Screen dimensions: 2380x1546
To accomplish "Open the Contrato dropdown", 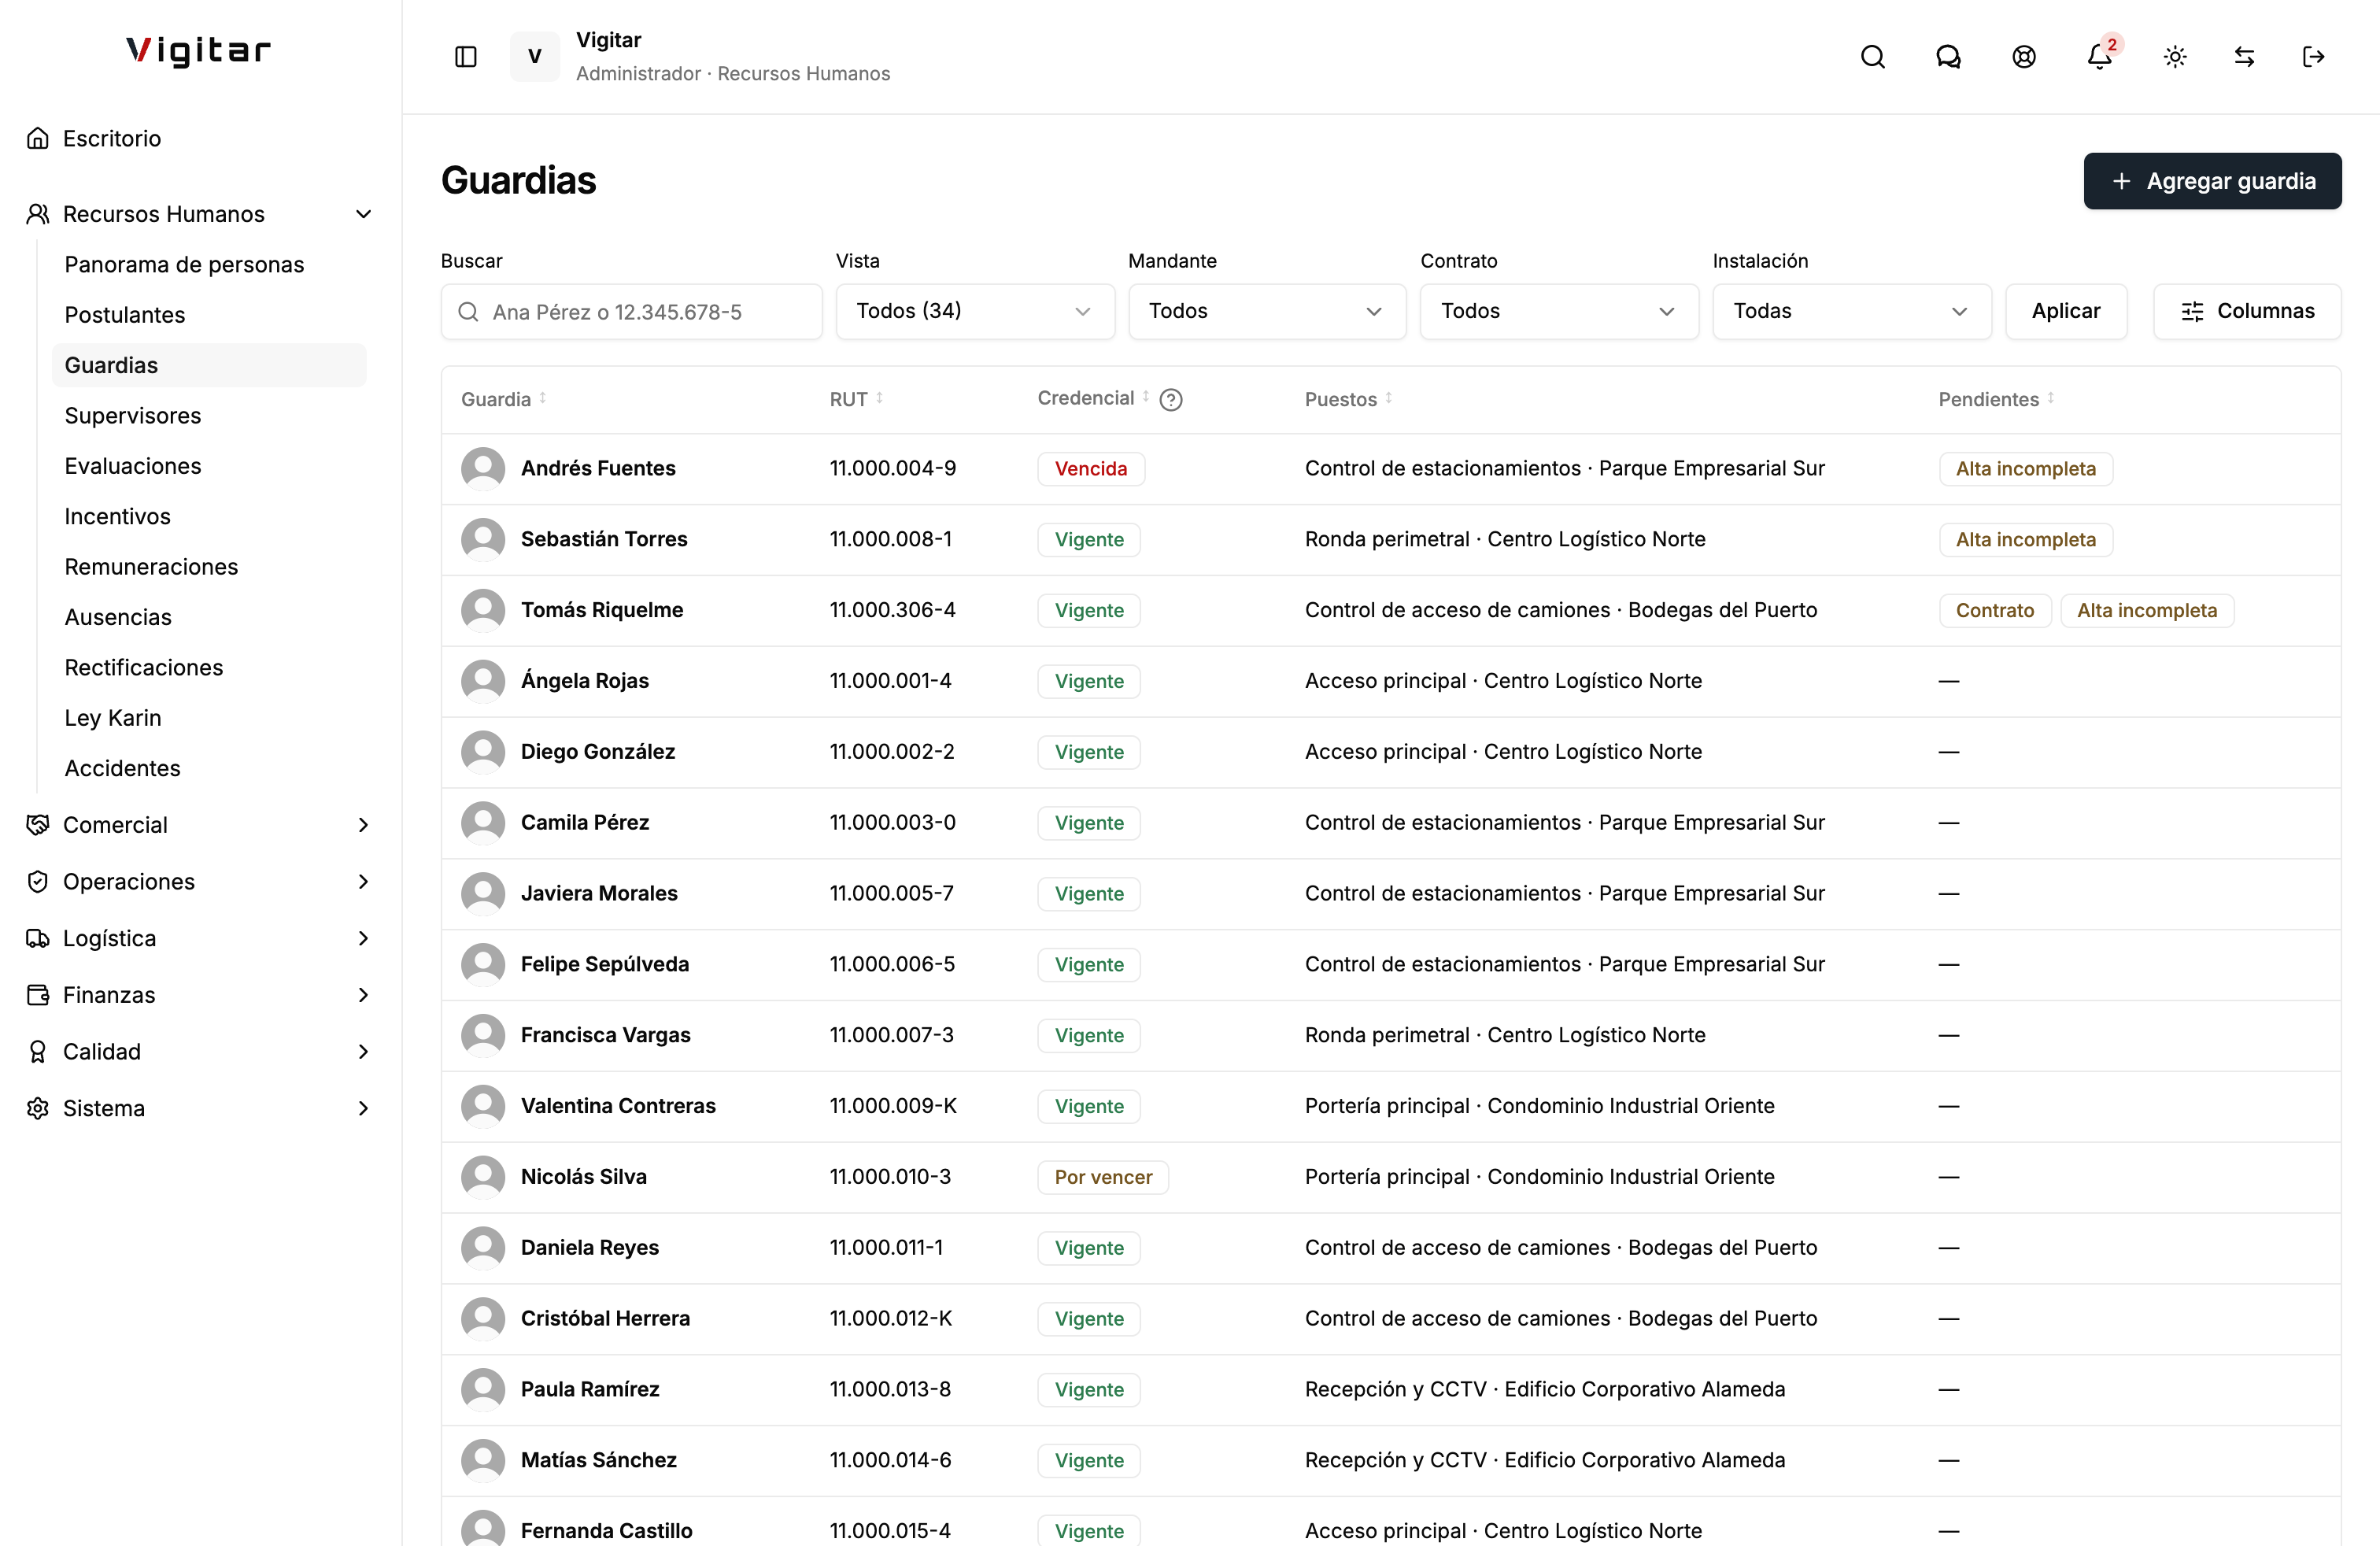I will pyautogui.click(x=1559, y=311).
